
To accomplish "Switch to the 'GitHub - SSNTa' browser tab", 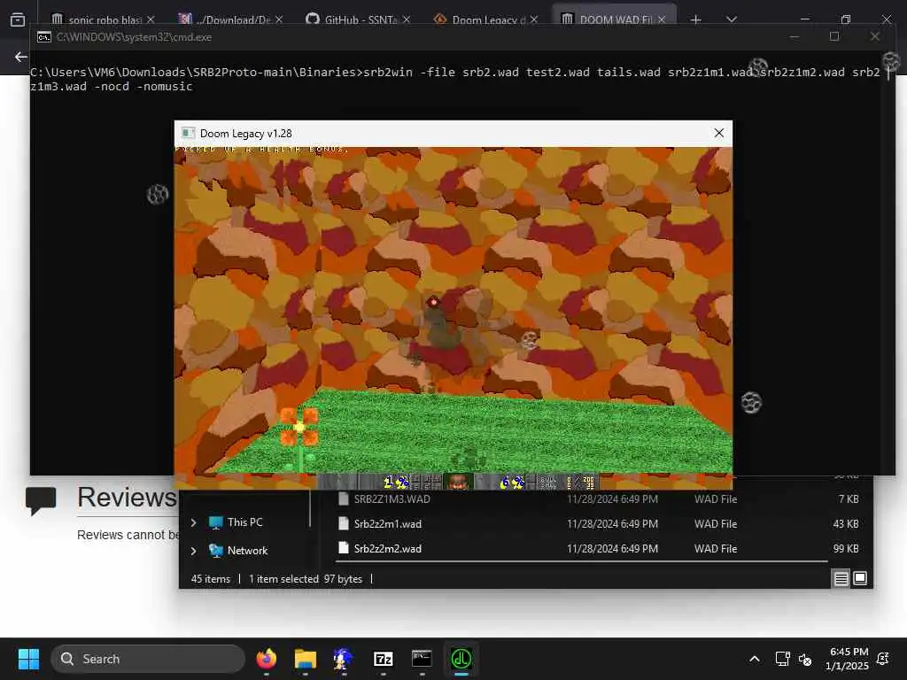I will point(360,19).
